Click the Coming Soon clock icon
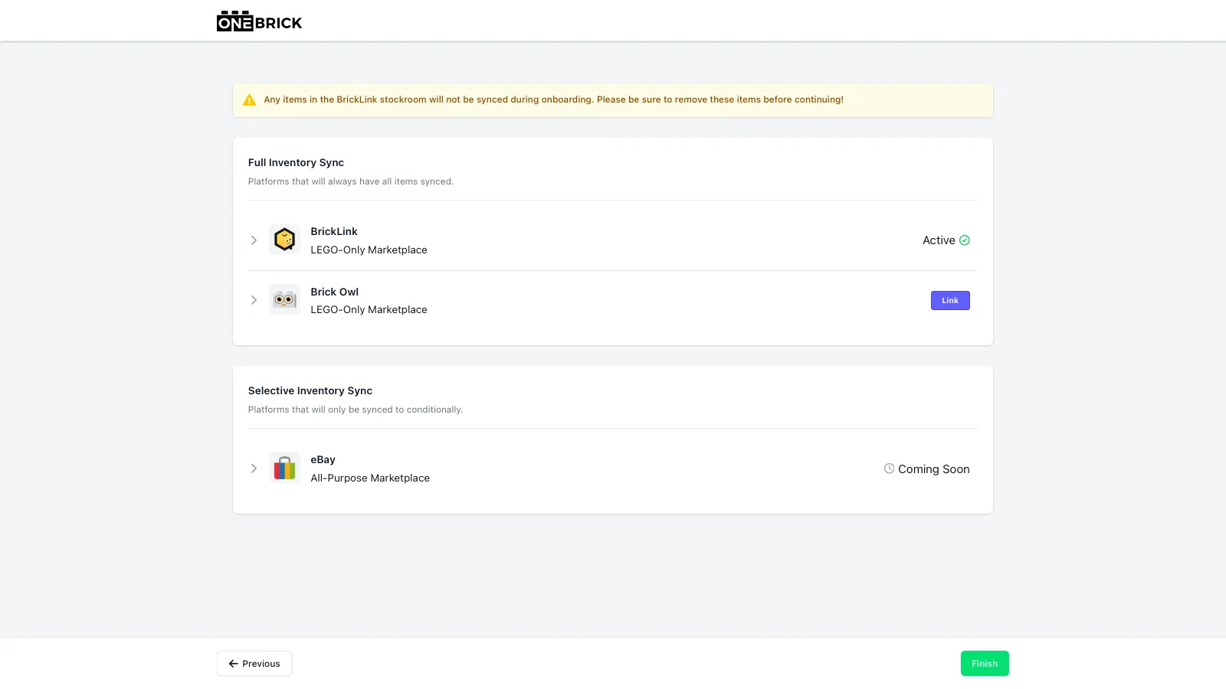 889,469
